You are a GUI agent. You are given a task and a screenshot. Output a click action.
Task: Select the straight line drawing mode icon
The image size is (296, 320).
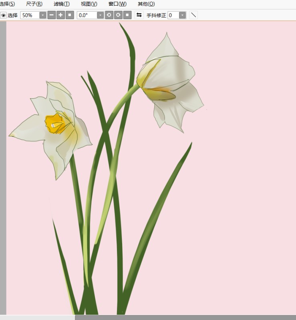[x=193, y=15]
